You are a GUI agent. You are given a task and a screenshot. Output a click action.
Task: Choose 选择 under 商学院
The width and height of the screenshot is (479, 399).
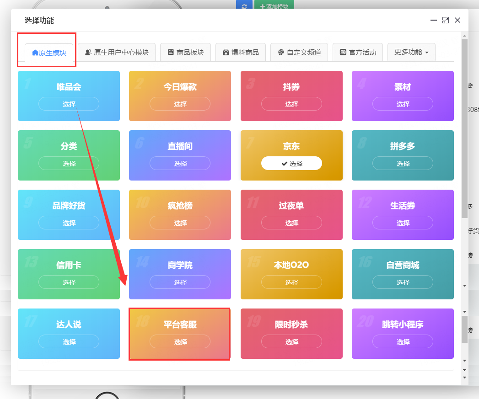pyautogui.click(x=180, y=282)
